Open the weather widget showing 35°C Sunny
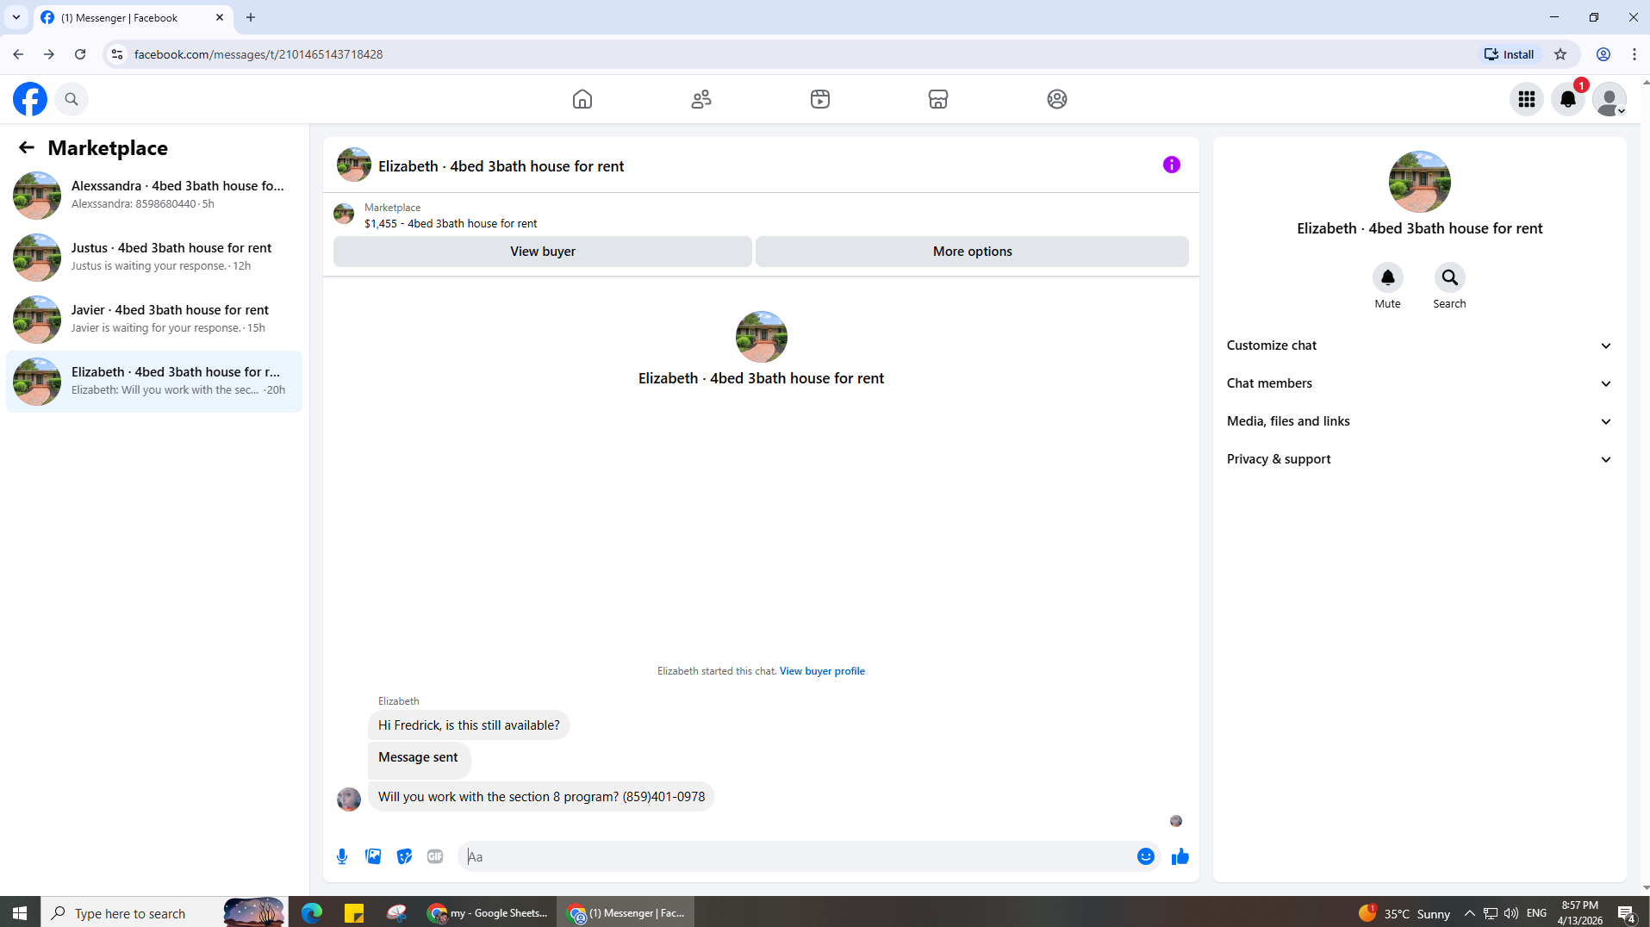Image resolution: width=1650 pixels, height=927 pixels. (x=1404, y=913)
